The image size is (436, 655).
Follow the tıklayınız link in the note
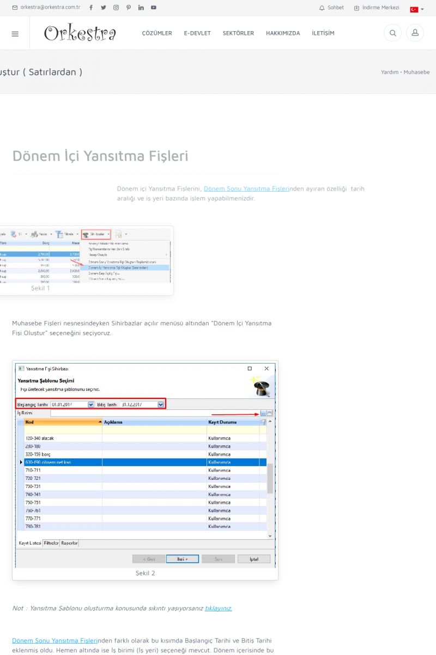tap(218, 608)
